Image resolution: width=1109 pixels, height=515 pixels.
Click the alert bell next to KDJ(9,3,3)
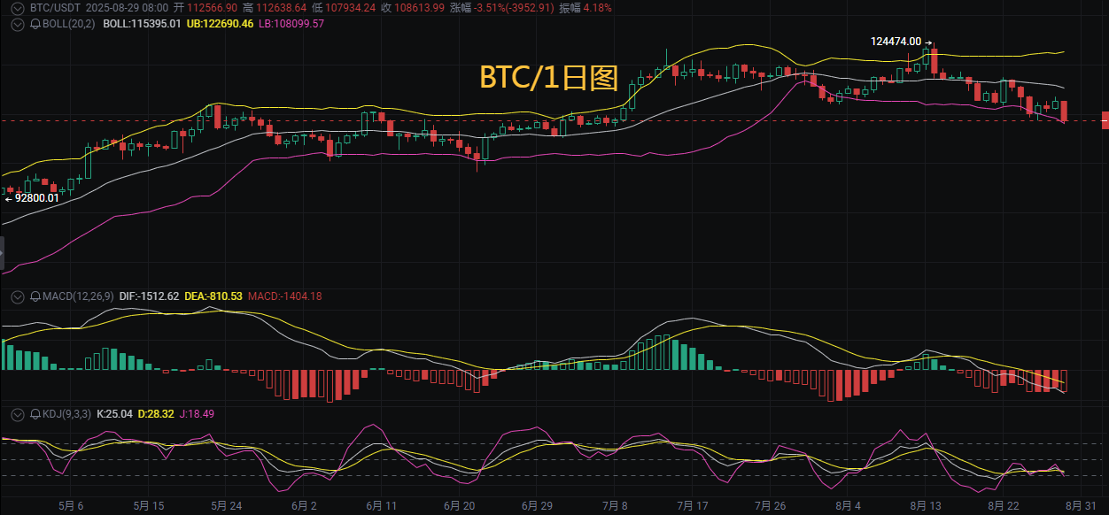[x=35, y=413]
